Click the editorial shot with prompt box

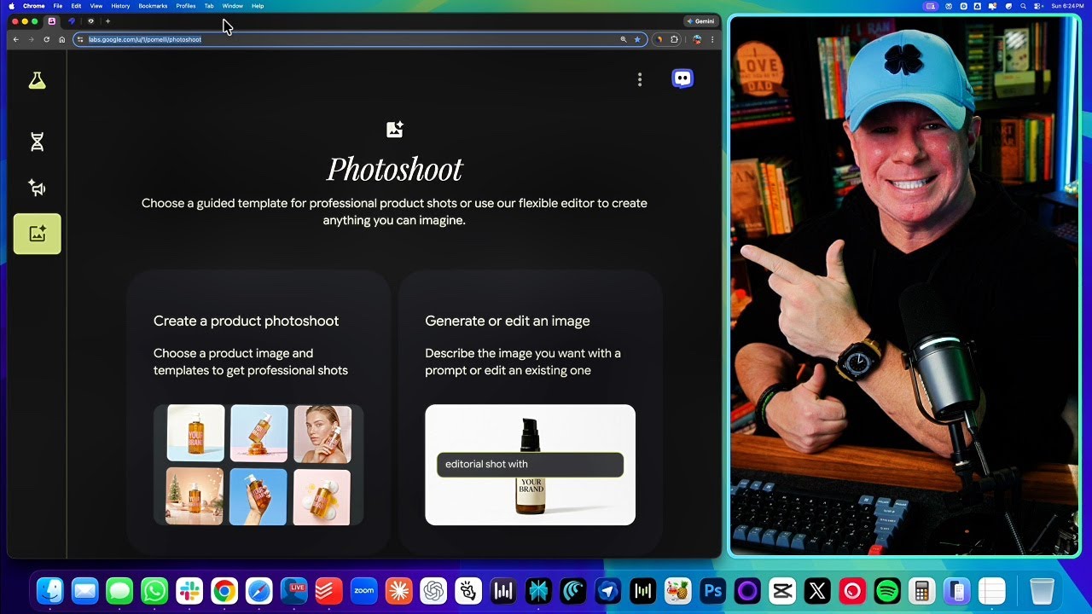coord(530,465)
